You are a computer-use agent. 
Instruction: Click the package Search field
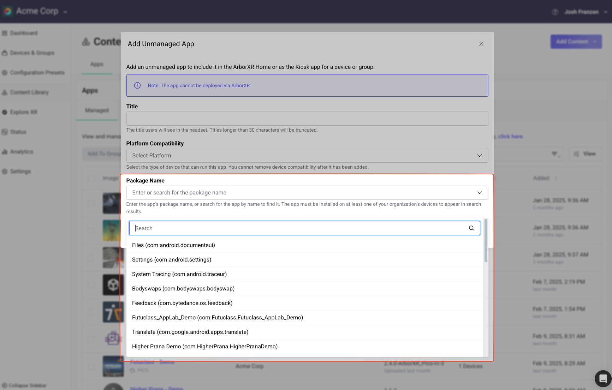[x=304, y=228]
